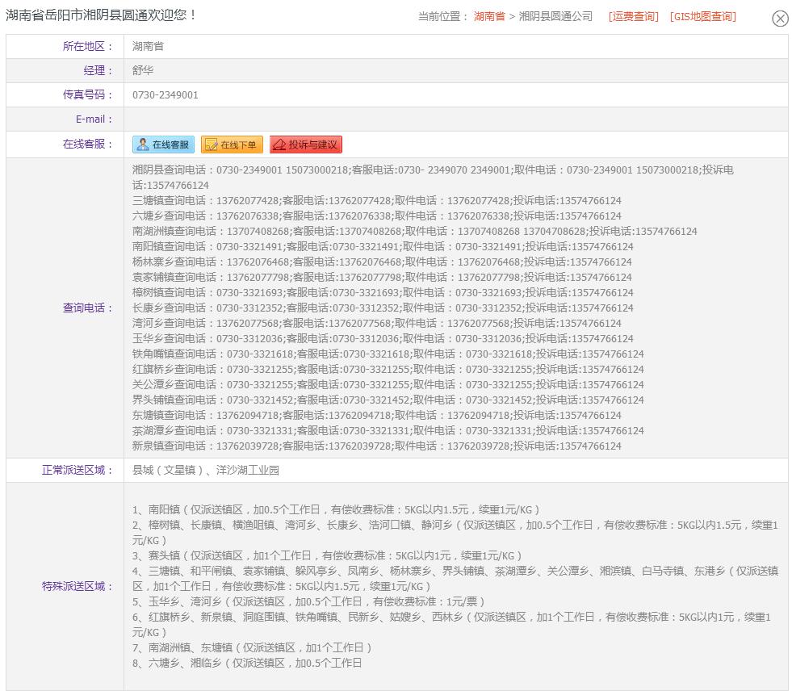Select the 新泉镇 phone number line

pyautogui.click(x=376, y=446)
